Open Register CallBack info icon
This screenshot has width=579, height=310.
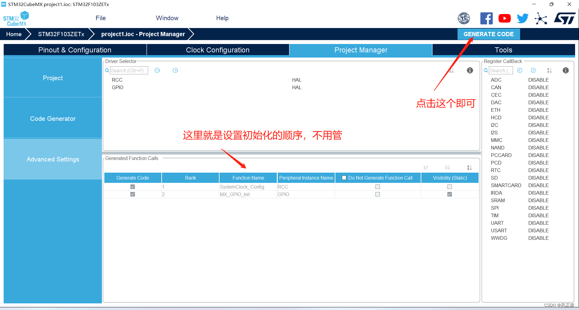coord(566,70)
